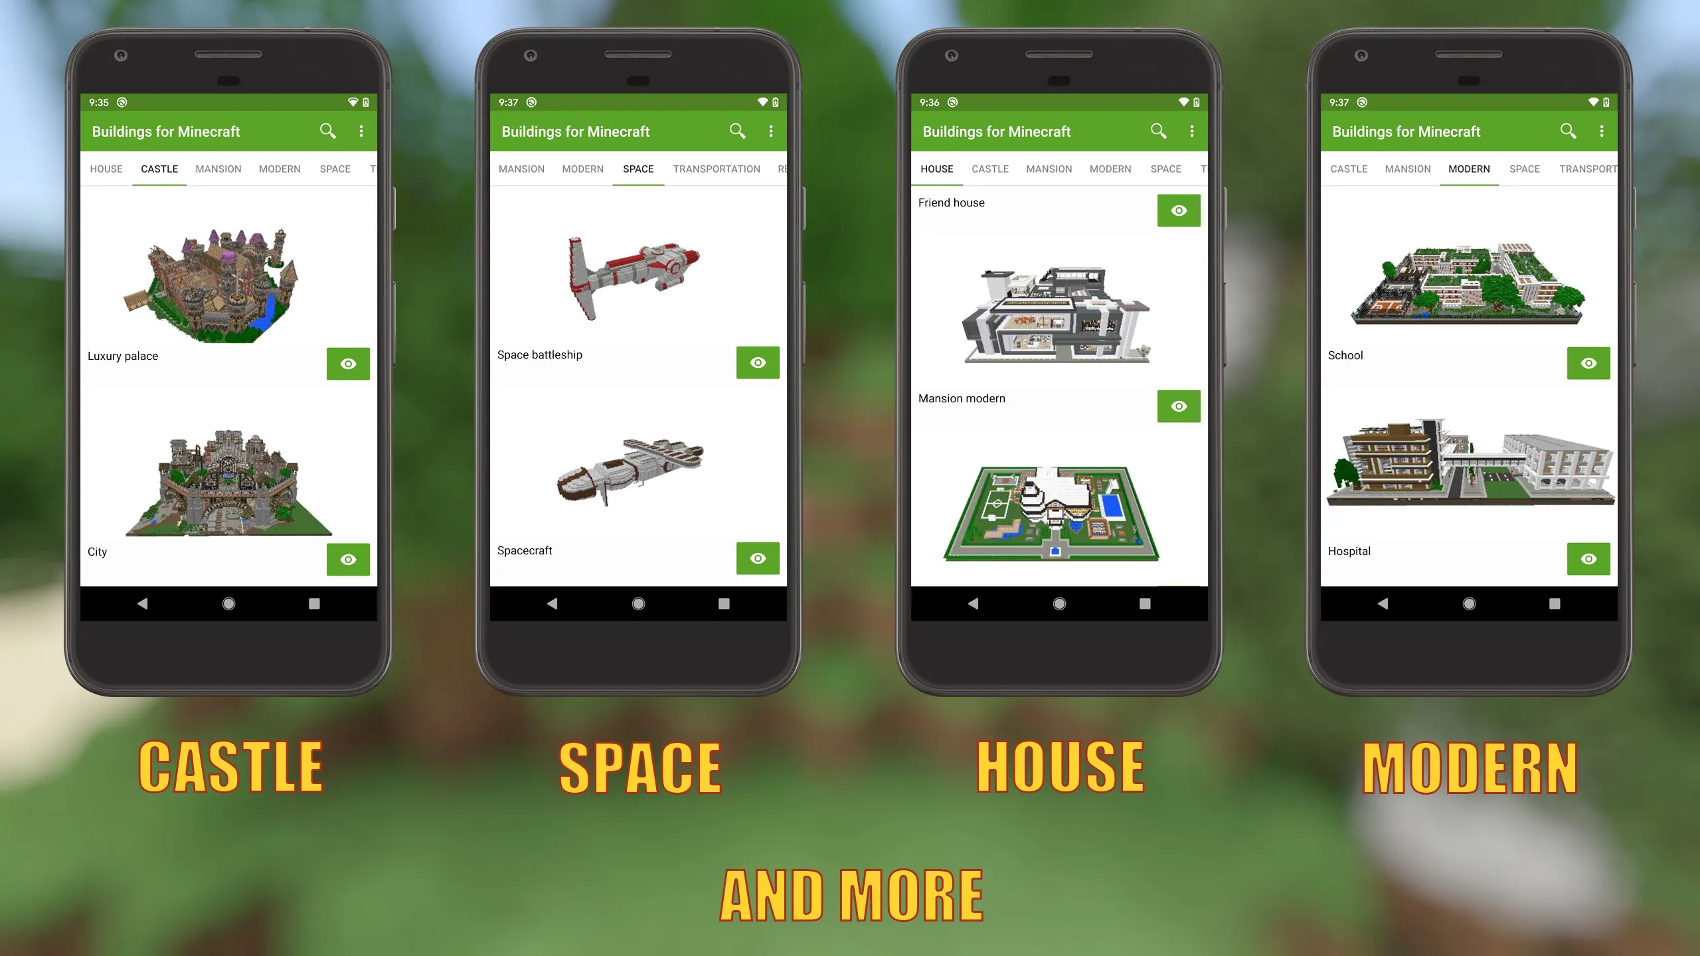Expand MODERN category on fourth phone

1469,168
